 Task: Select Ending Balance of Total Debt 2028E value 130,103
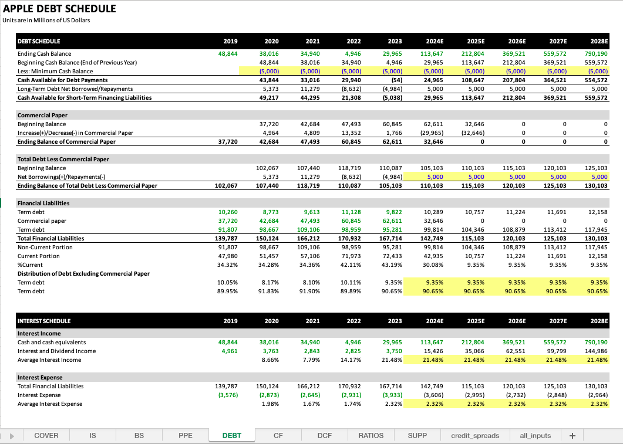click(x=595, y=186)
